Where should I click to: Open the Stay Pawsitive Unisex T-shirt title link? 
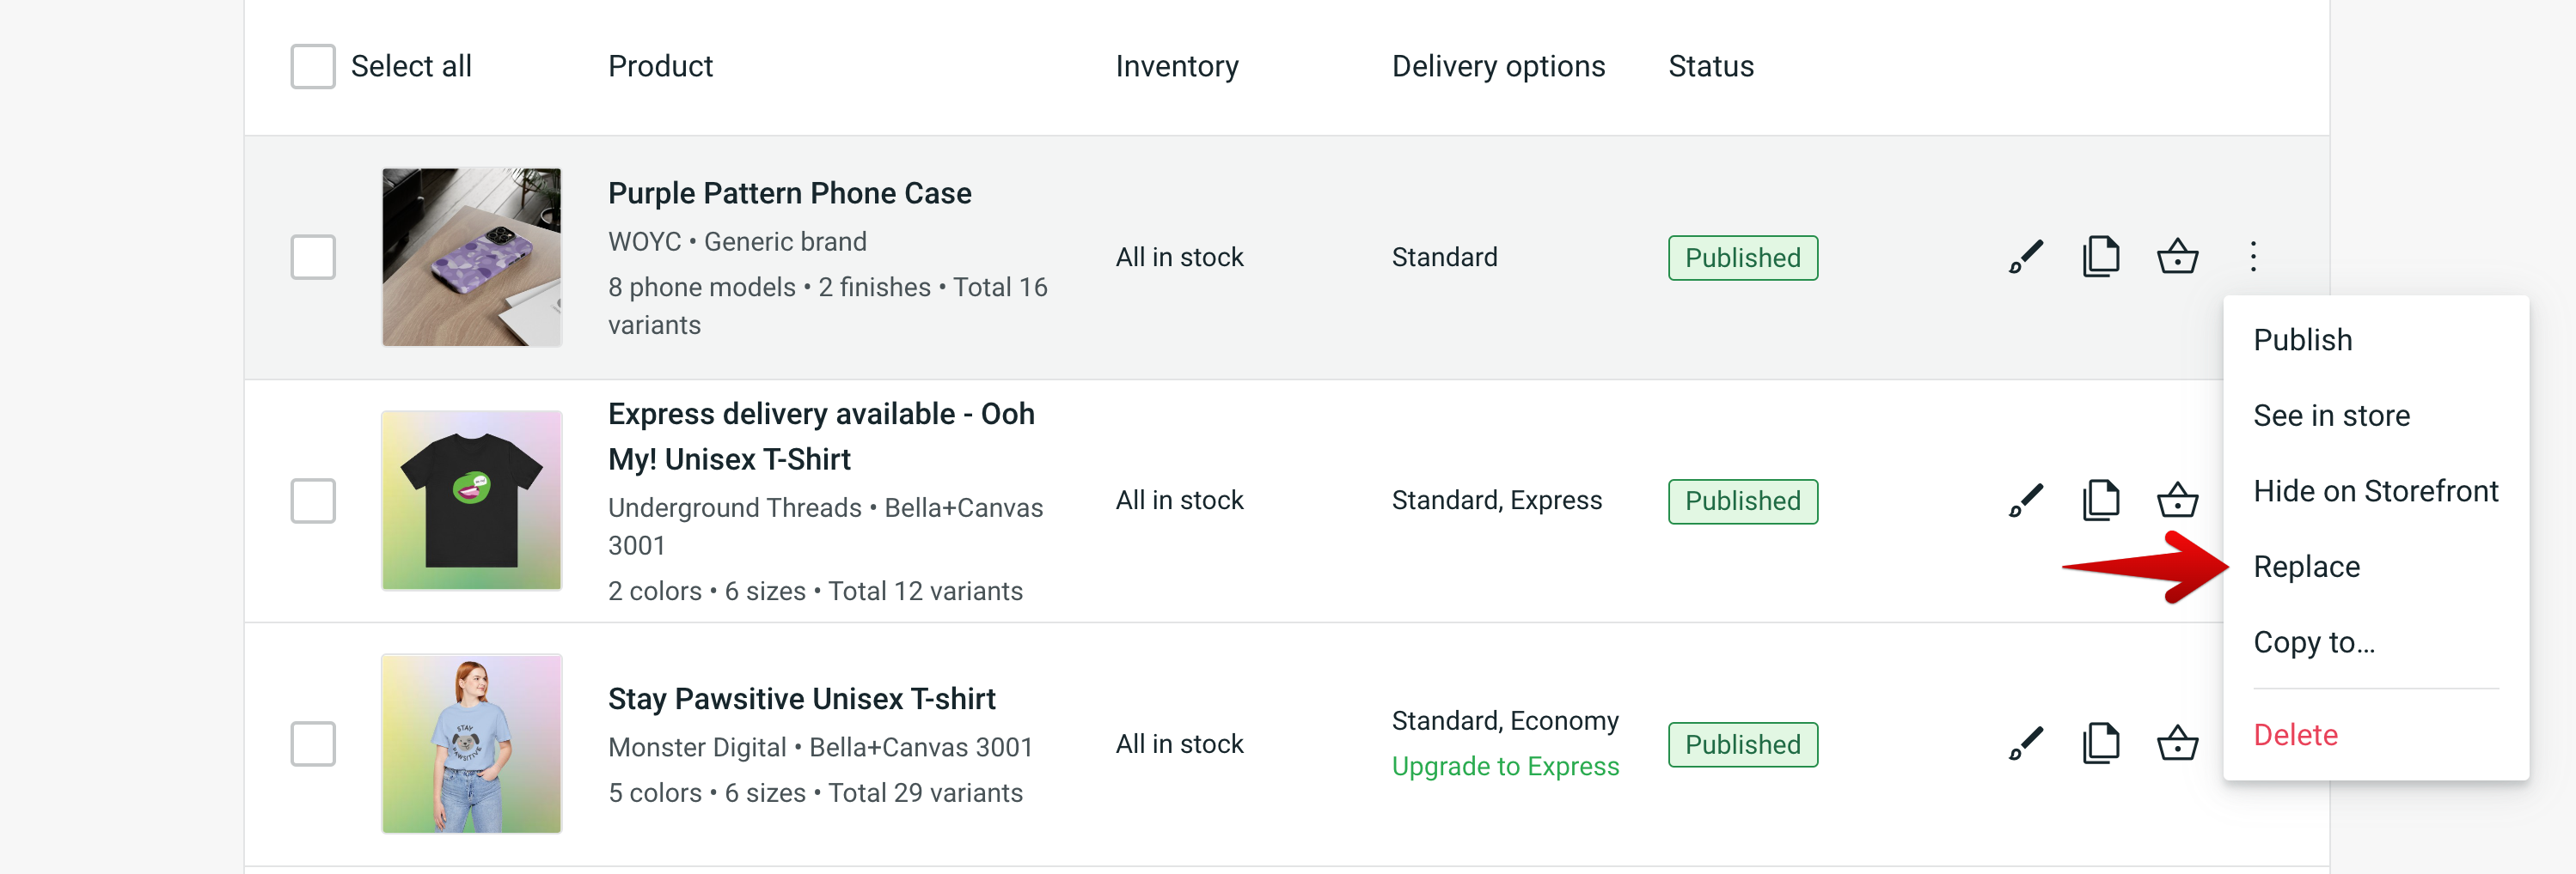click(x=801, y=698)
